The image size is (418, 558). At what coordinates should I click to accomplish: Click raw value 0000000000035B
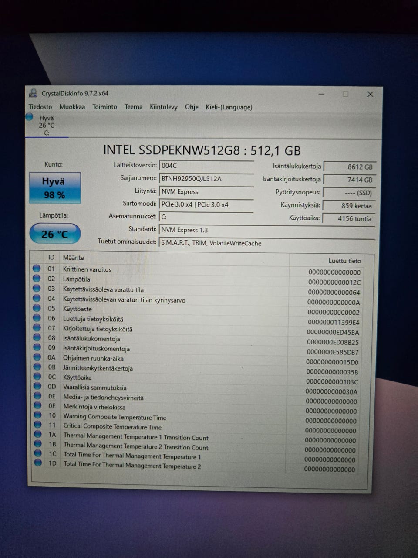332,372
